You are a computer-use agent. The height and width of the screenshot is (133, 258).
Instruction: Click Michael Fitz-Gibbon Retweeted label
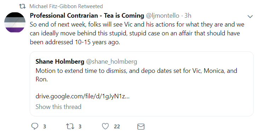(66, 6)
